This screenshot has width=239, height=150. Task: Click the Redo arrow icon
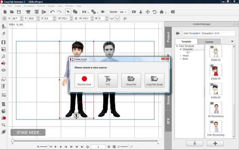pos(59,12)
